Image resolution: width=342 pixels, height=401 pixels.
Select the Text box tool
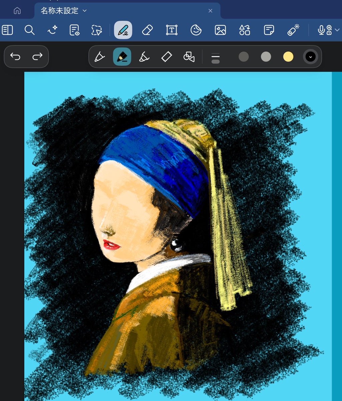point(172,30)
